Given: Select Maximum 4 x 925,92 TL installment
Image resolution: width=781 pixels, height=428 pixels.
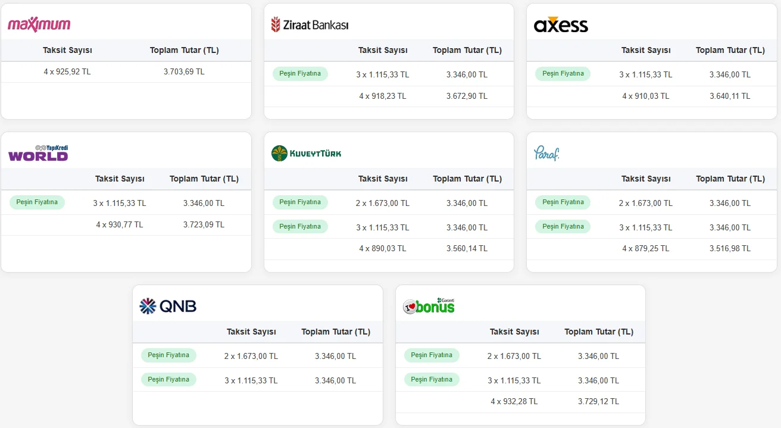Looking at the screenshot, I should (x=67, y=72).
